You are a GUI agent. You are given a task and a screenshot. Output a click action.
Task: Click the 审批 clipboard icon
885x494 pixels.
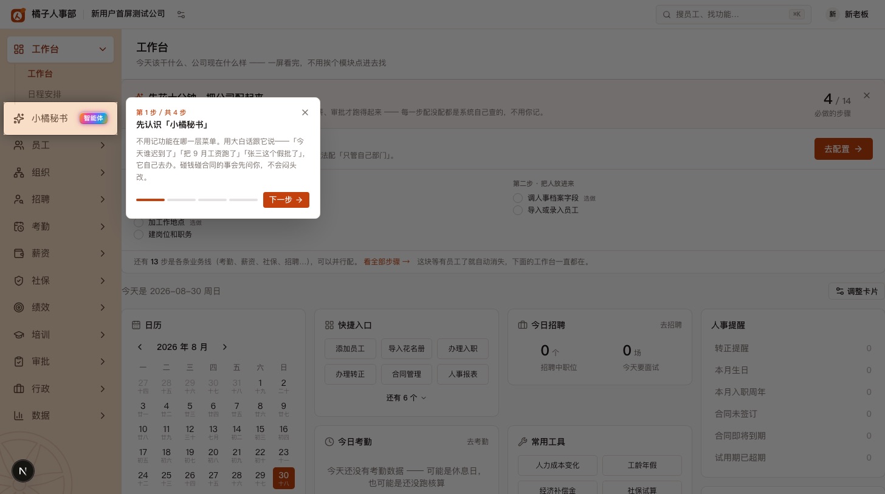pyautogui.click(x=19, y=362)
